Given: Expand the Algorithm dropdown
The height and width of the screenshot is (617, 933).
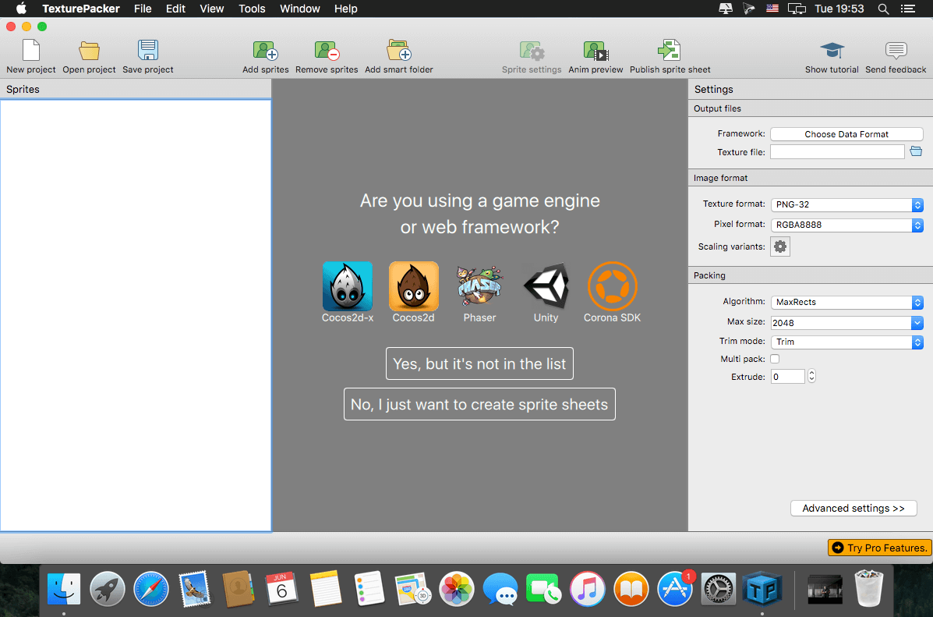Looking at the screenshot, I should tap(846, 303).
